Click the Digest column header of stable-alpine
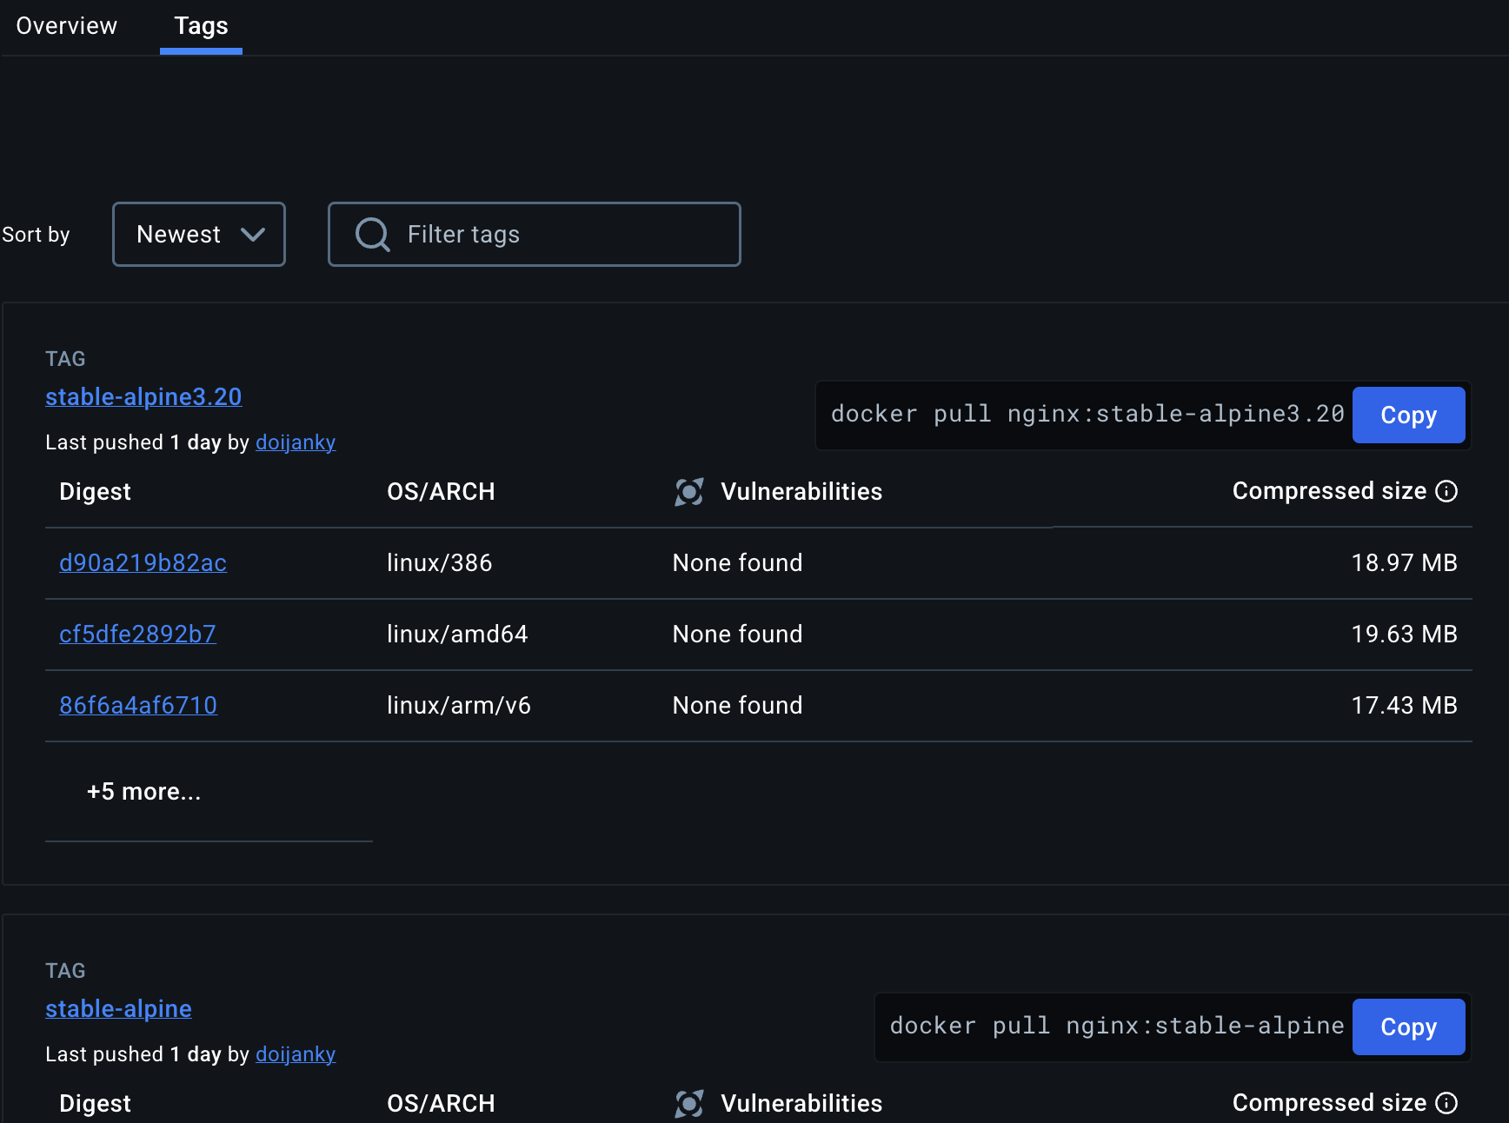 [95, 1104]
